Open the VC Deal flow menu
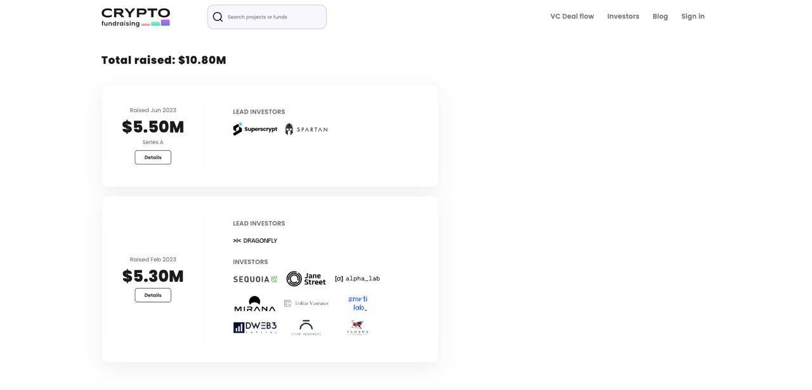The height and width of the screenshot is (390, 812). pyautogui.click(x=572, y=16)
